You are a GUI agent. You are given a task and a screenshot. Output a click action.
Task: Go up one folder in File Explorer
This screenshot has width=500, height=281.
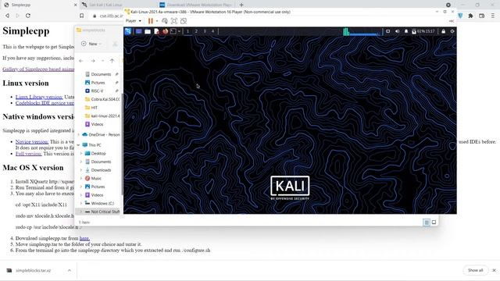[x=112, y=61]
